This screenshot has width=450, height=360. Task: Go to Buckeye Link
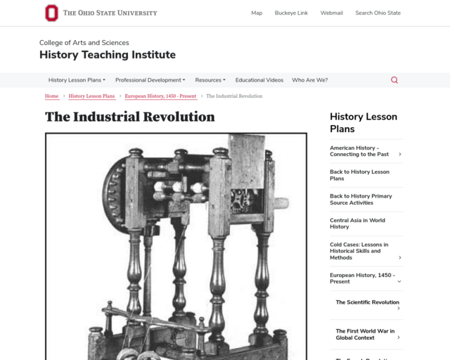[291, 13]
